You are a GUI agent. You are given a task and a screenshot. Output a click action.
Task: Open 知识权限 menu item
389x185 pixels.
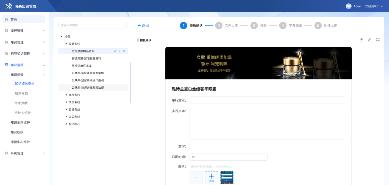[17, 132]
